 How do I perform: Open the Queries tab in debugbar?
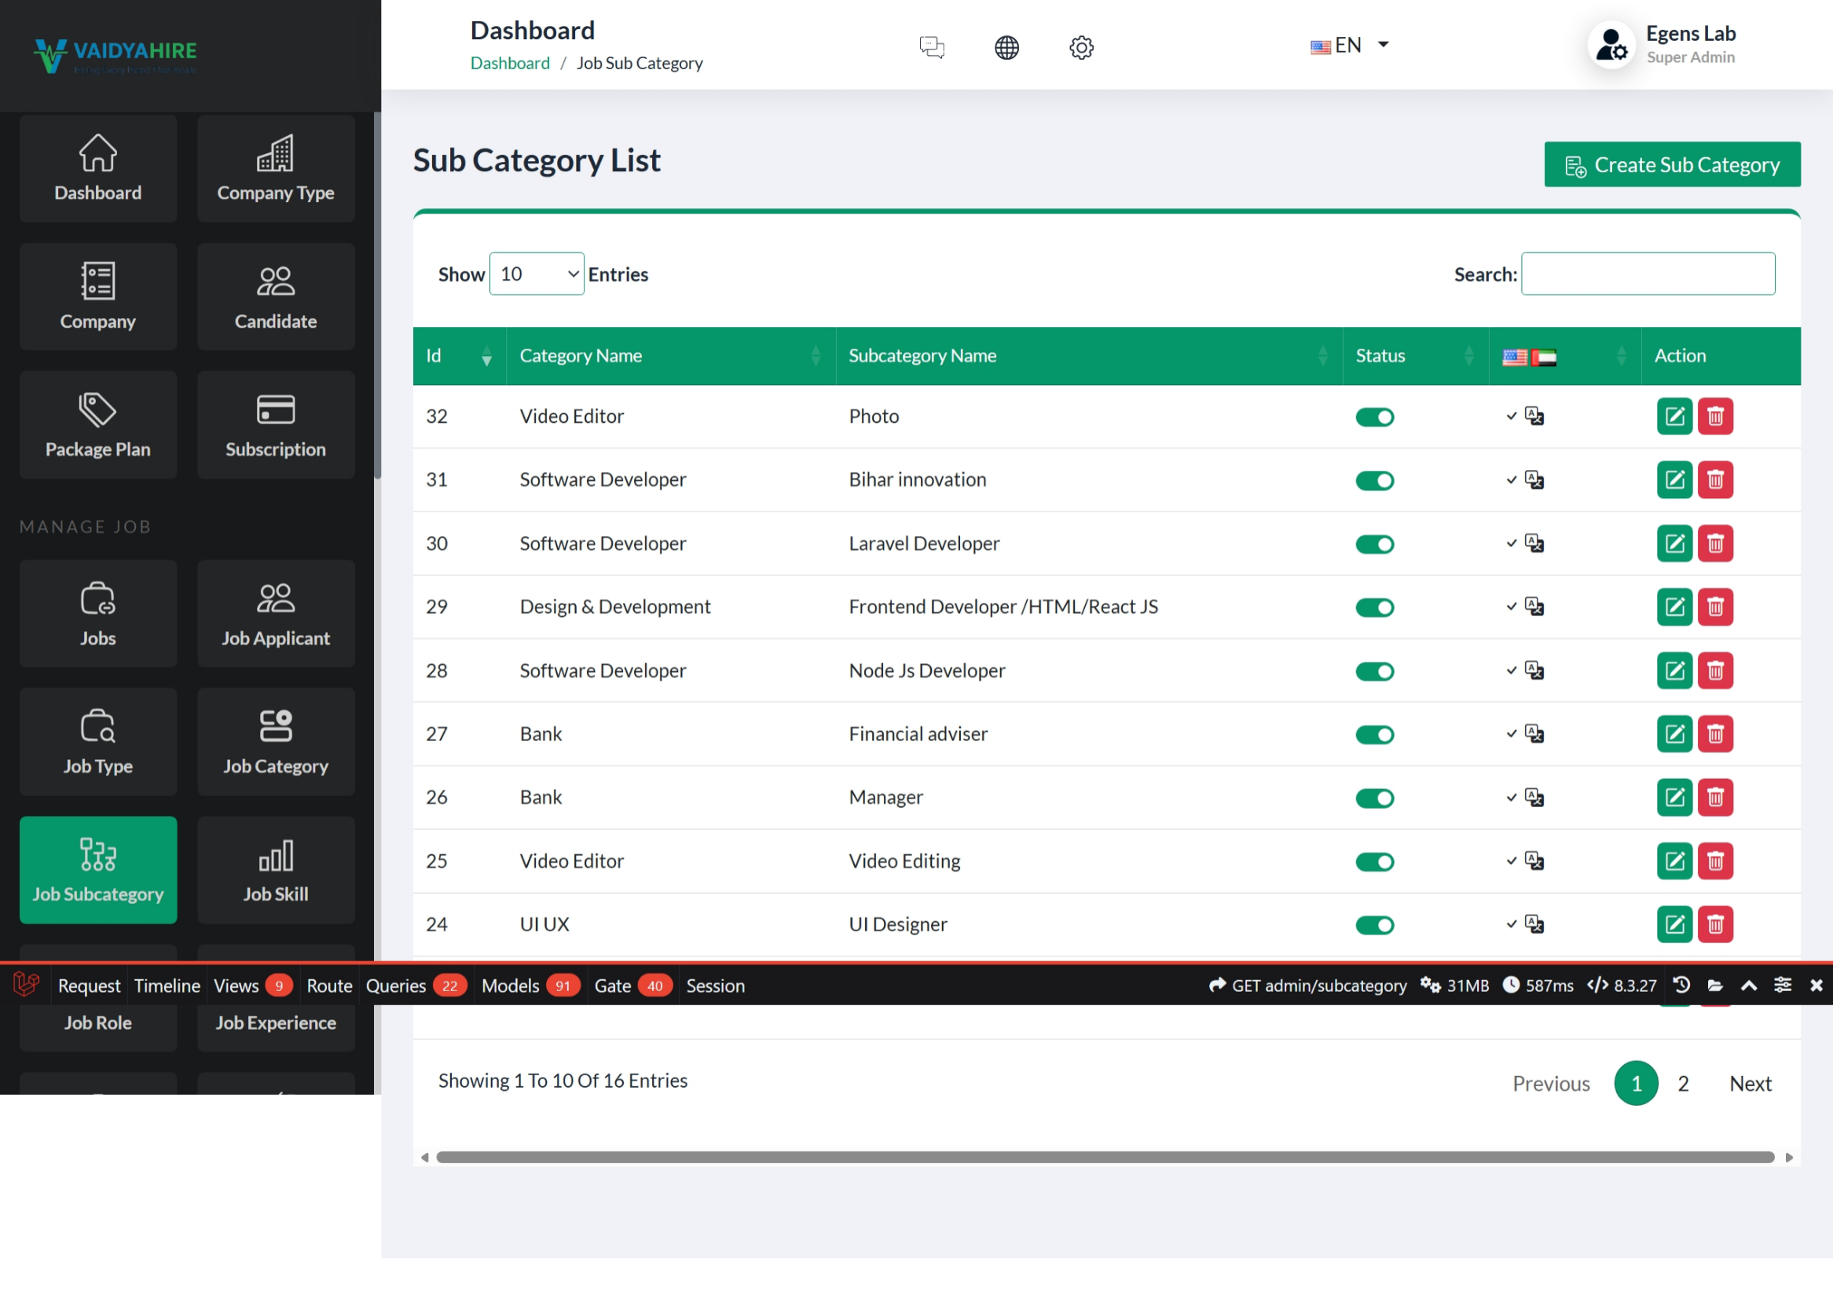396,986
